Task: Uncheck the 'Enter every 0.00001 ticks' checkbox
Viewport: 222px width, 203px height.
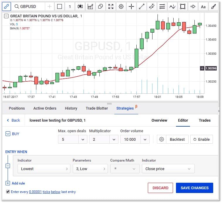Action: 8,192
